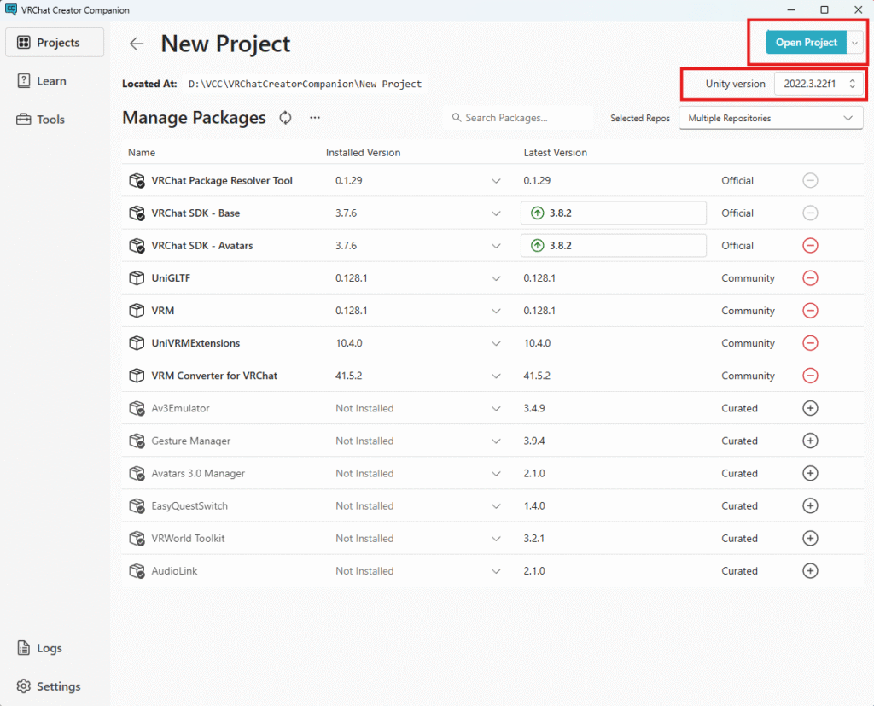Add the Gesture Manager package

[x=810, y=441]
